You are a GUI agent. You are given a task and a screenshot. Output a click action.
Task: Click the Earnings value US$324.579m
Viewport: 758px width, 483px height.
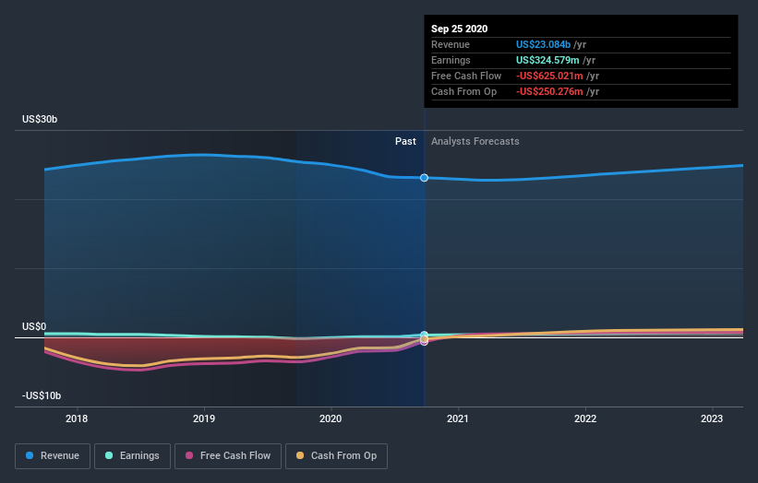[x=547, y=60]
